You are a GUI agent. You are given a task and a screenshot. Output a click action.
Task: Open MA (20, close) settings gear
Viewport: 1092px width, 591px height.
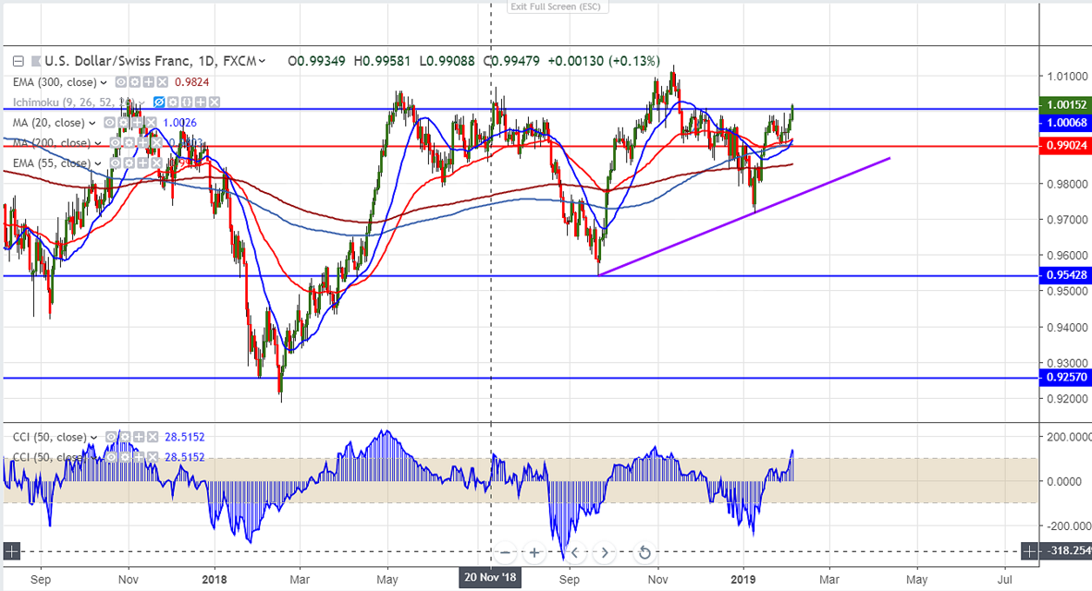tap(123, 123)
